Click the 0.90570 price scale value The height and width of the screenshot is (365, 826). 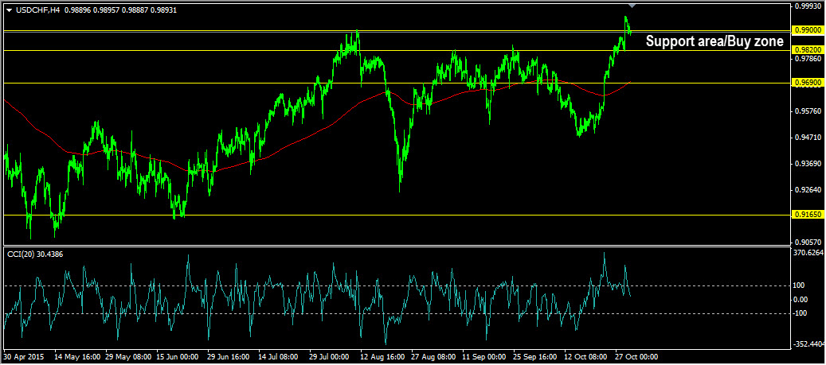click(808, 243)
